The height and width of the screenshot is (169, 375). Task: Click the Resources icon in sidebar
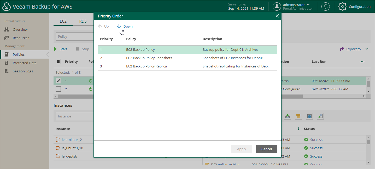[7, 38]
